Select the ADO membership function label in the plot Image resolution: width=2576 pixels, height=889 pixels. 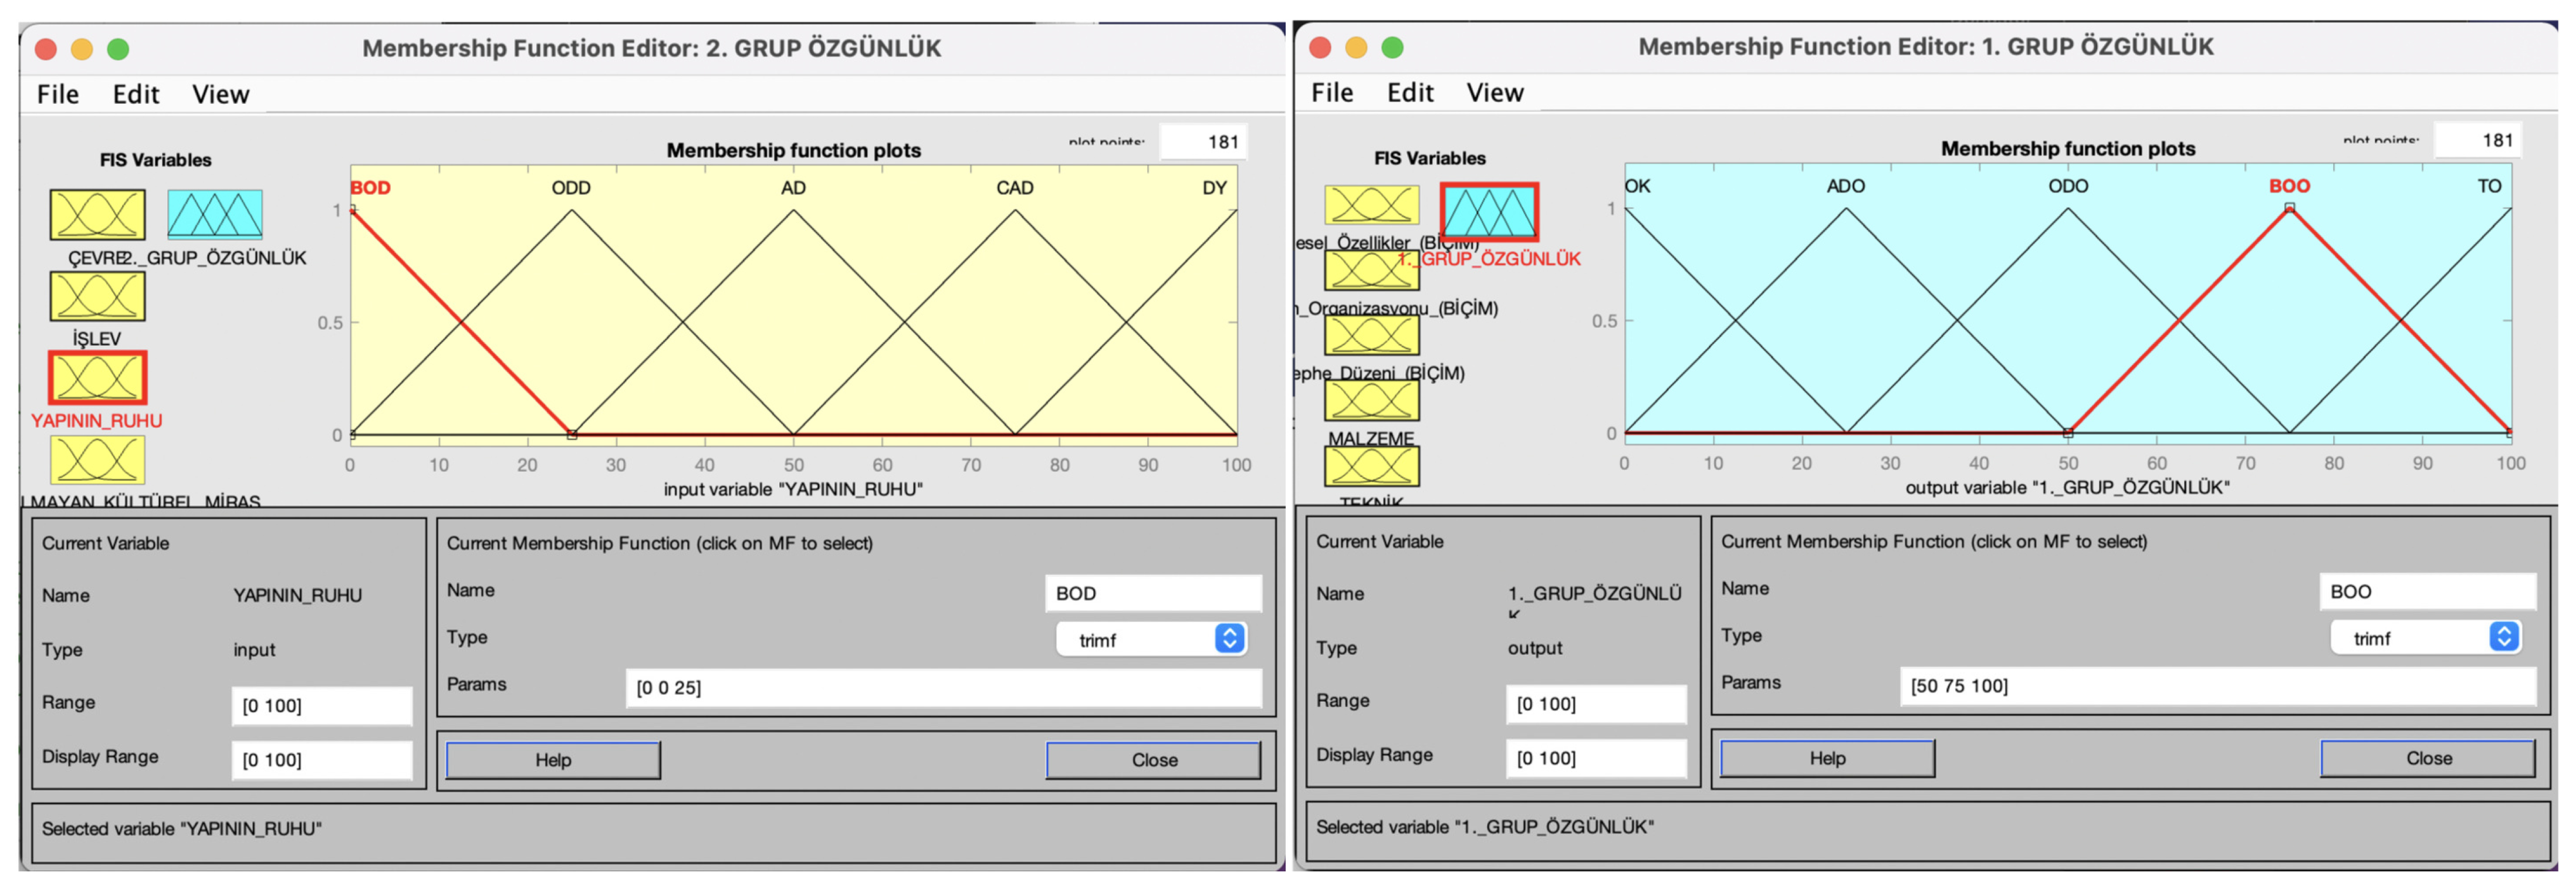click(1845, 186)
